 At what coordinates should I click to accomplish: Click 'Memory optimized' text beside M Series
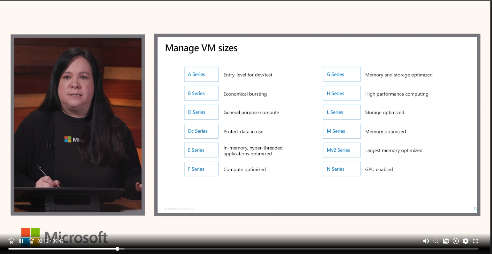385,132
